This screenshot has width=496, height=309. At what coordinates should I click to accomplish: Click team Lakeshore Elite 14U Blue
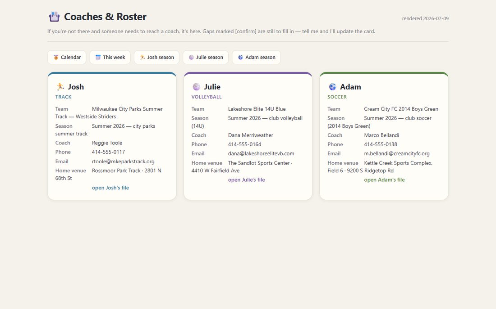click(x=257, y=109)
